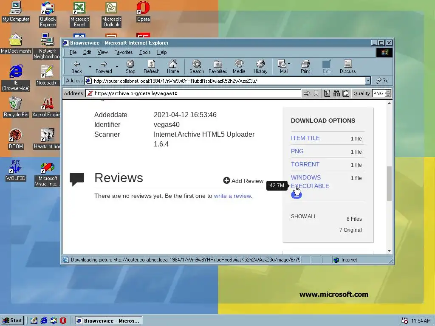
Task: Select the Outlook Express desktop icon
Action: pyautogui.click(x=48, y=14)
